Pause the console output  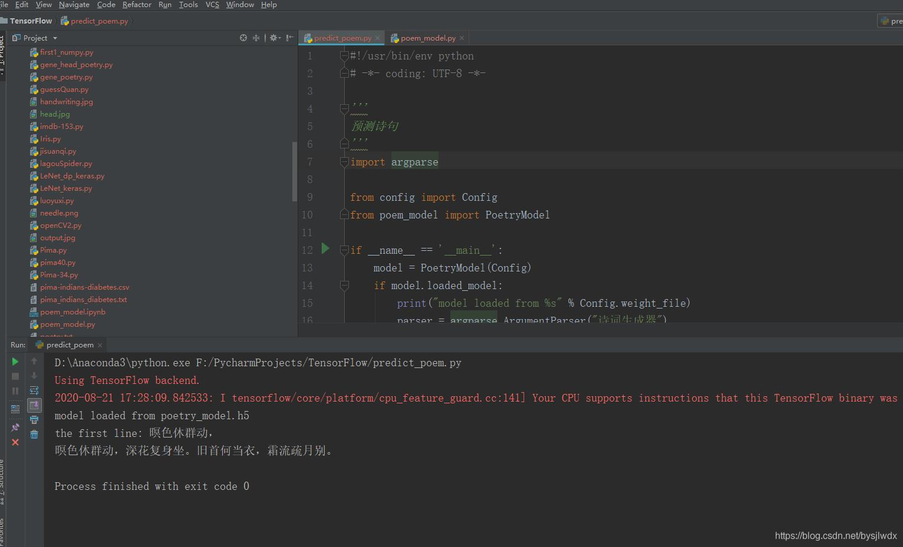(15, 390)
